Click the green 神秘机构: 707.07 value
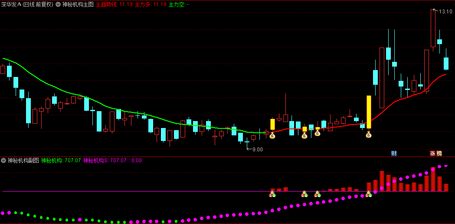This screenshot has height=224, width=455. coord(61,160)
